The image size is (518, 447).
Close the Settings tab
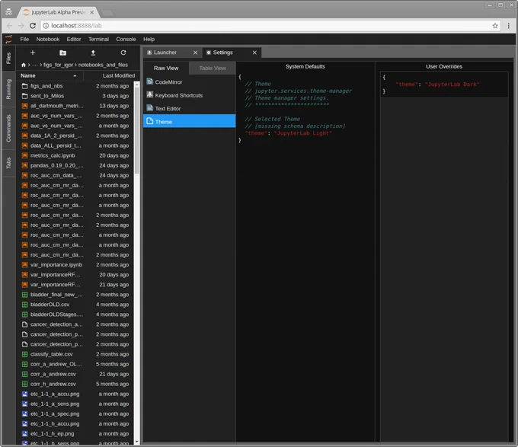(x=254, y=53)
